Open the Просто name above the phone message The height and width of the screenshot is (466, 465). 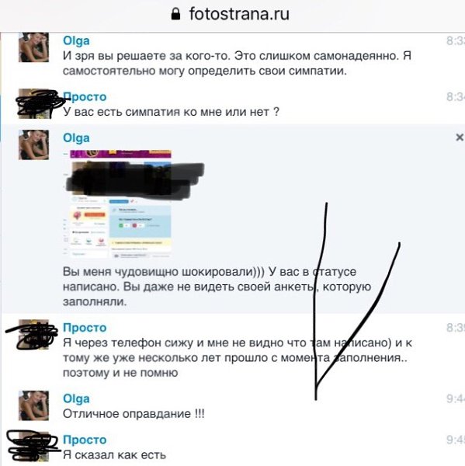pyautogui.click(x=85, y=328)
